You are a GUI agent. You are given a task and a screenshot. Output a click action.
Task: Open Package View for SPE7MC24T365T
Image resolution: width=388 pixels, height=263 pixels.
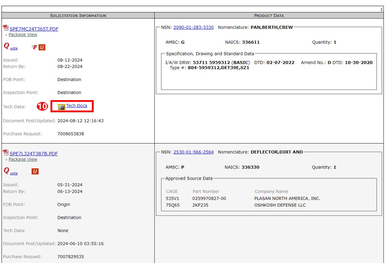click(x=23, y=35)
